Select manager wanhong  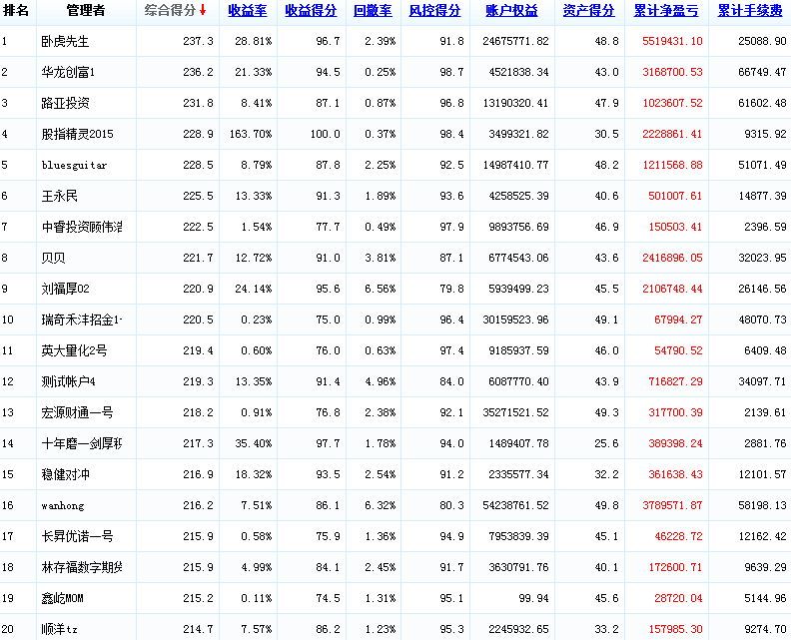click(x=63, y=505)
